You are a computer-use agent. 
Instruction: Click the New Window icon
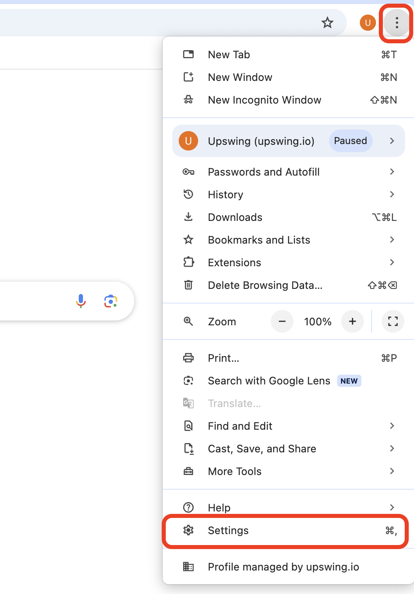(188, 77)
